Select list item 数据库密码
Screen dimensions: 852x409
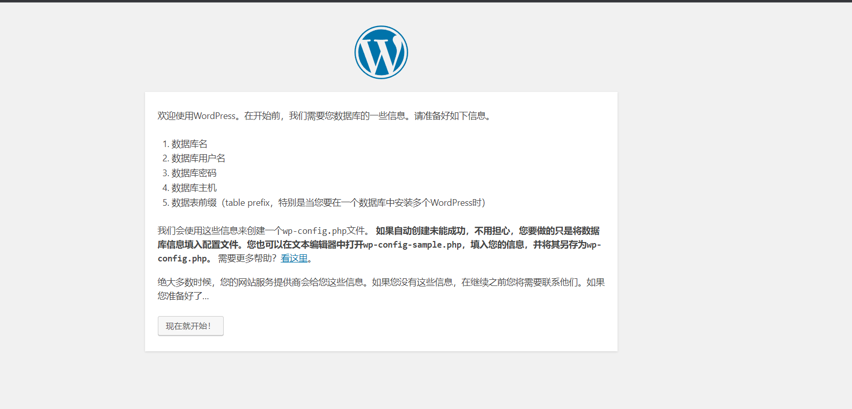click(x=194, y=173)
